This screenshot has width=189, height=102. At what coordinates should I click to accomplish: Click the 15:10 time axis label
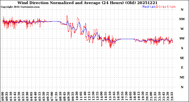110,96
